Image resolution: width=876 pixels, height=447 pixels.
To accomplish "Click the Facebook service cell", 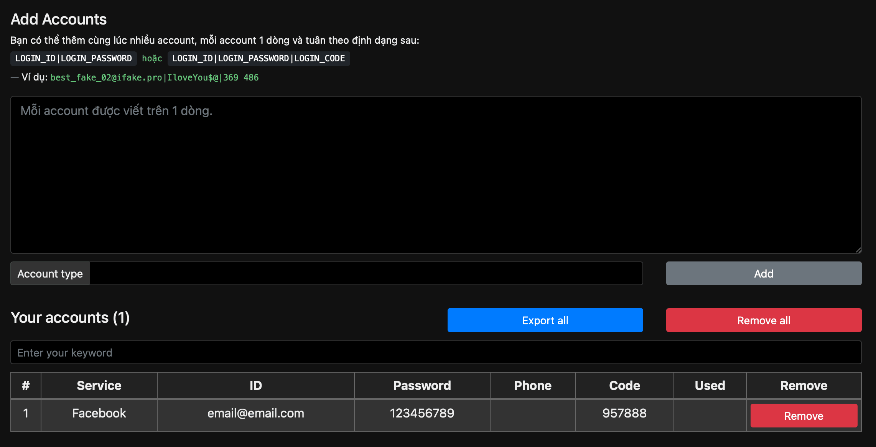I will [99, 413].
